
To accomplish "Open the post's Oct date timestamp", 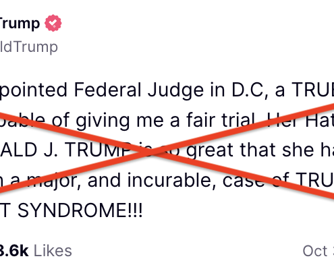I will 318,251.
